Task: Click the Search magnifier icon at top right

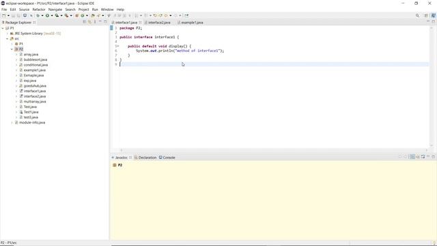Action: [417, 16]
